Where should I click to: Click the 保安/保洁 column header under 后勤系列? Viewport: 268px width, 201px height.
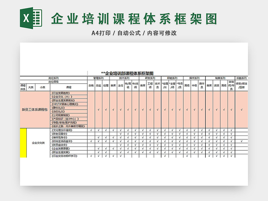242,85
